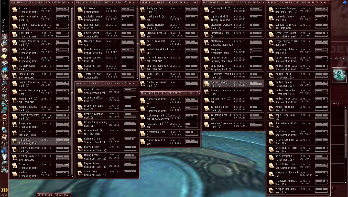This screenshot has height=197, width=348.
Task: Select the Gneiss Processing Rank (3) skill
Action: [x=40, y=43]
